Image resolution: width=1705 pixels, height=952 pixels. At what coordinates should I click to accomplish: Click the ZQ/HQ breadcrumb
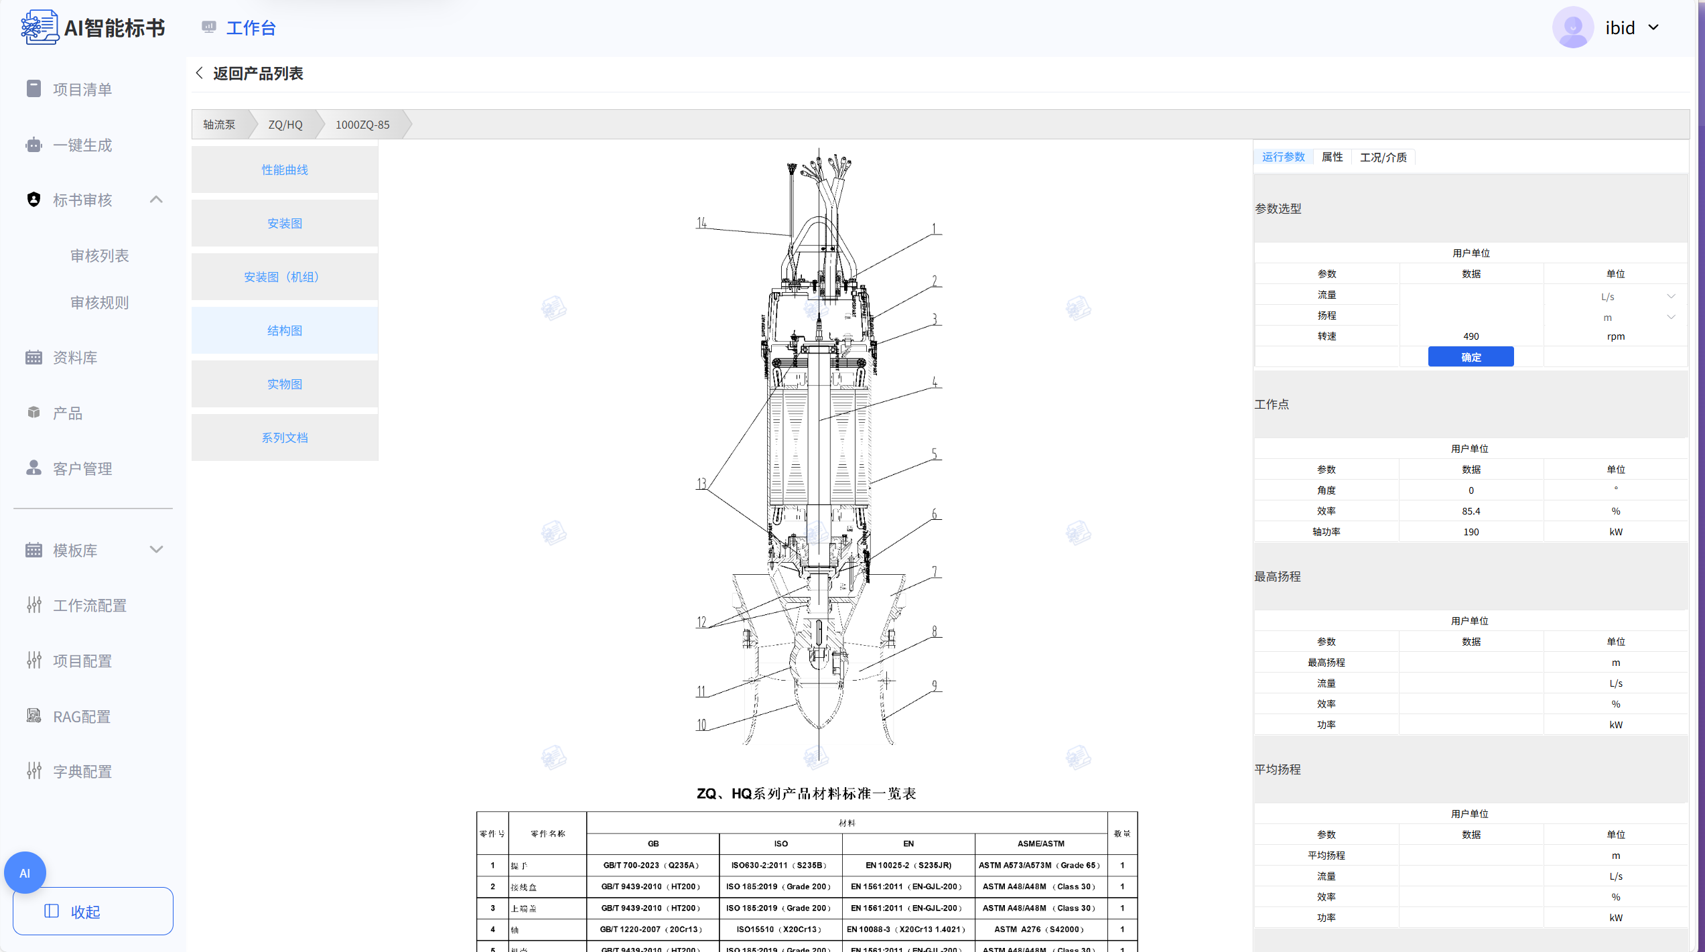285,125
